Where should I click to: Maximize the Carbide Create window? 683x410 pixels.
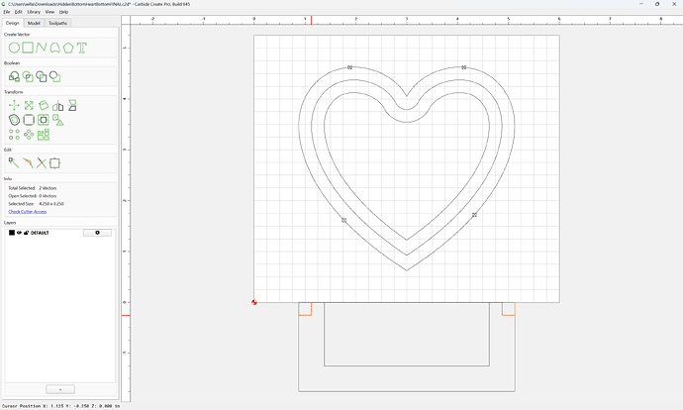pos(657,4)
